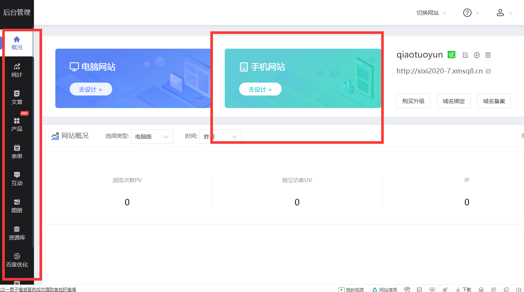
Task: Open the help question mark icon
Action: (467, 13)
